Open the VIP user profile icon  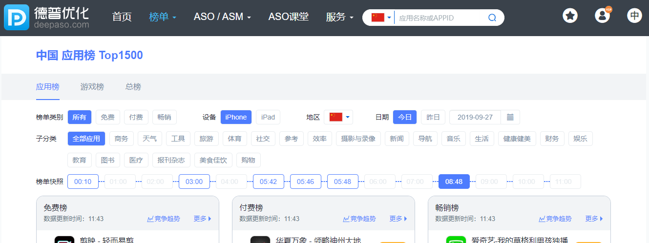[x=602, y=16]
